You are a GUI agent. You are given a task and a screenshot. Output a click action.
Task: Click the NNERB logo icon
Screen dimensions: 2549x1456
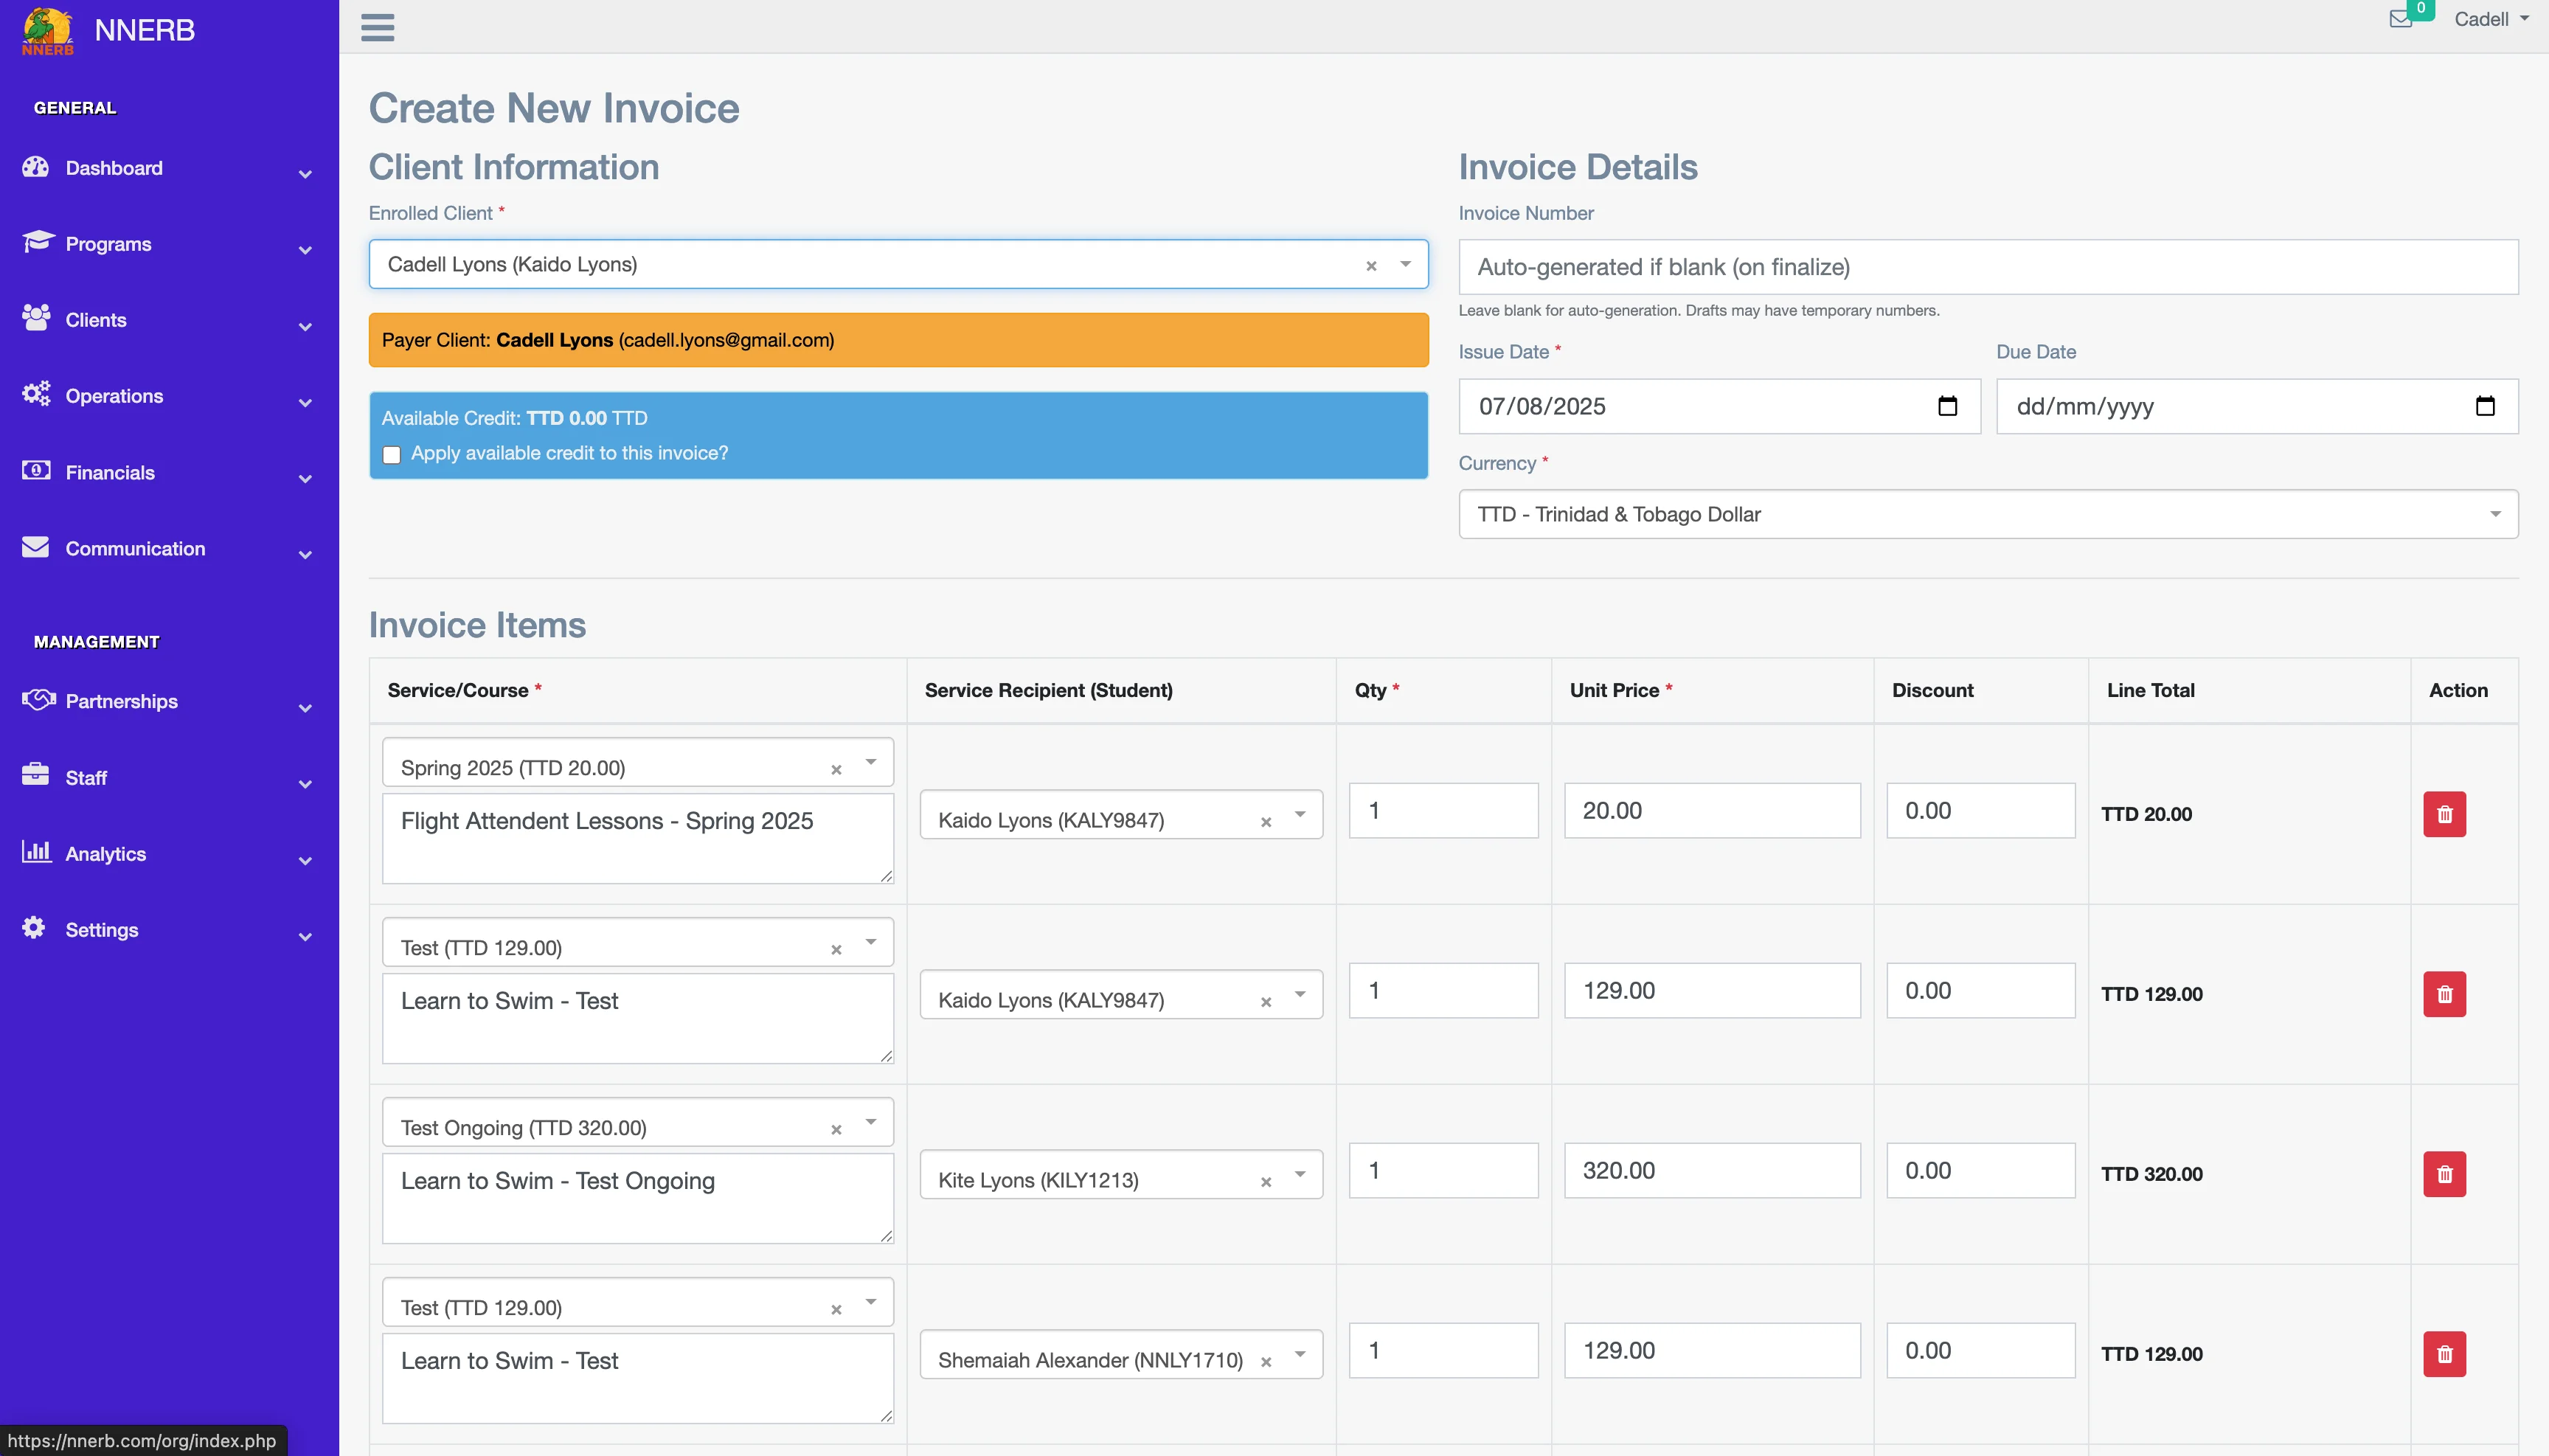tap(47, 29)
